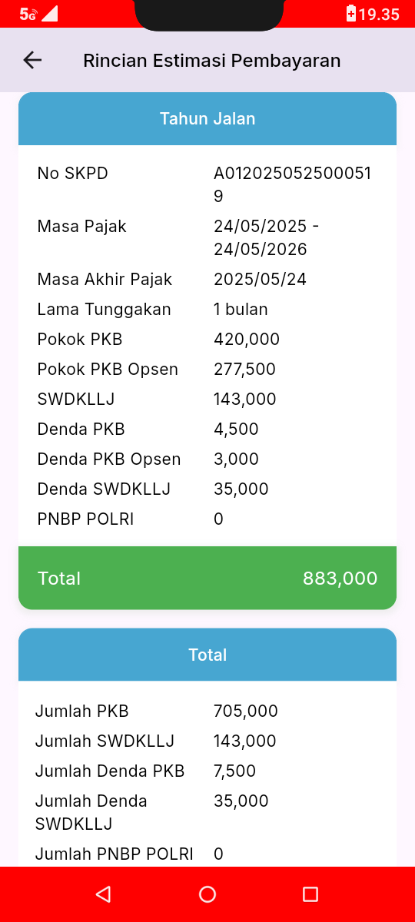
Task: Tap the Pokok PKB Opsen row
Action: click(207, 370)
